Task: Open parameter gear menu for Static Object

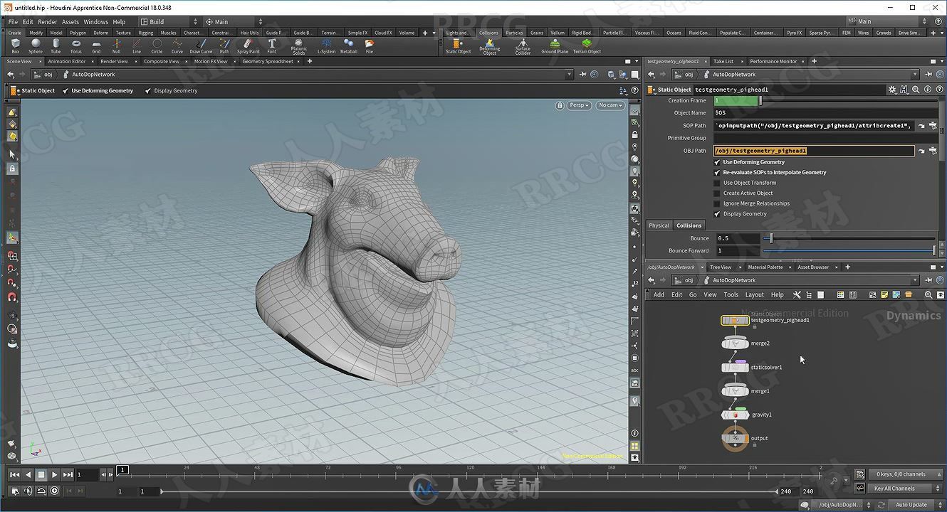Action: [891, 90]
